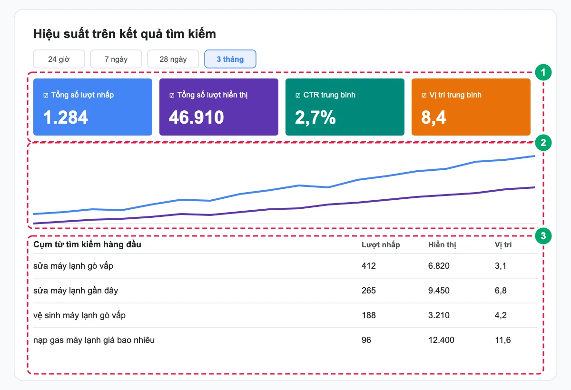Viewport: 571px width, 390px height.
Task: Select the 24 giờ time range
Action: point(59,59)
